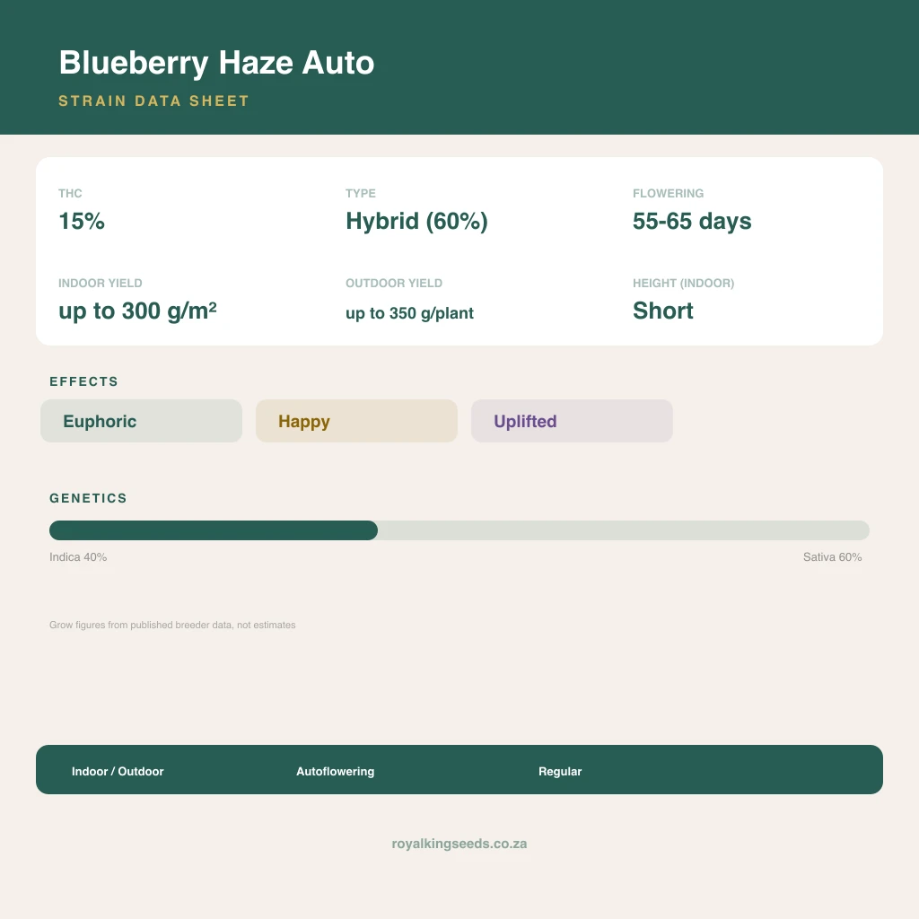
Task: Click the Strain Data Sheet subtitle
Action: pyautogui.click(x=153, y=101)
